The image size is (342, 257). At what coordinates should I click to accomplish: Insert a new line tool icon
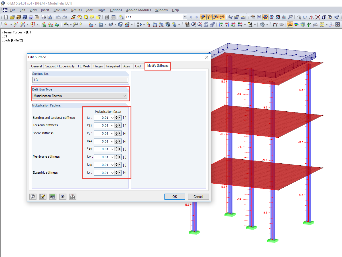coord(16,25)
